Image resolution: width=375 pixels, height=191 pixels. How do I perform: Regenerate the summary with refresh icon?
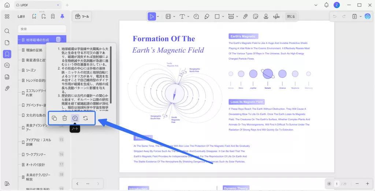[x=85, y=118]
